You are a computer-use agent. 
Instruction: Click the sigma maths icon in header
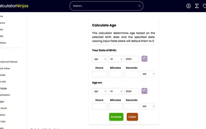click(197, 6)
